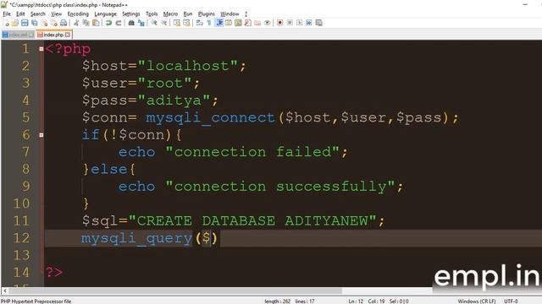
Task: Cut selection with the scissors icon
Action: (x=76, y=23)
